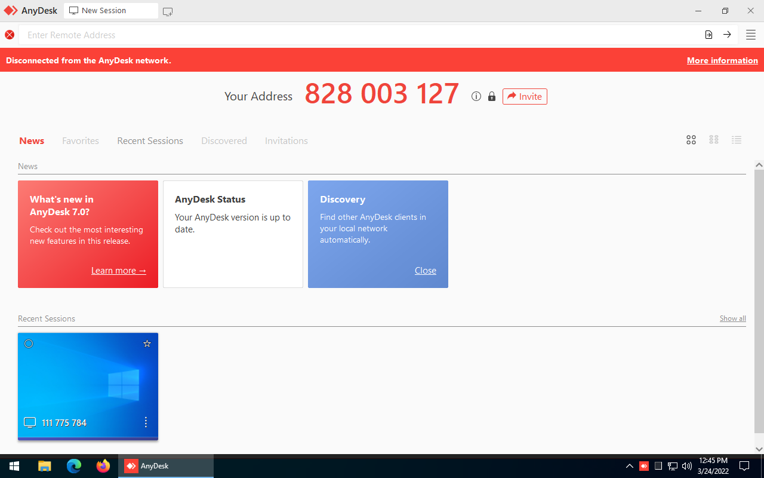Viewport: 764px width, 478px height.
Task: Click the info icon next to Your Address
Action: tap(476, 96)
